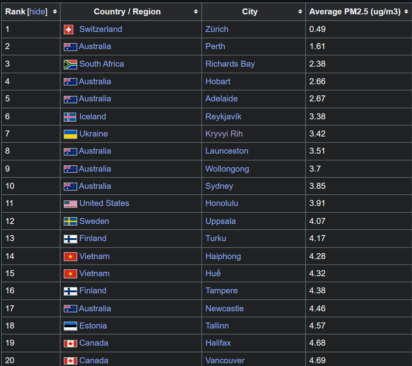Screen dimensions: 412x366
Task: Open the United States country link
Action: pos(104,203)
